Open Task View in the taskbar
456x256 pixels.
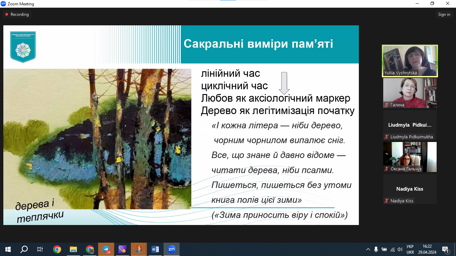pyautogui.click(x=40, y=249)
